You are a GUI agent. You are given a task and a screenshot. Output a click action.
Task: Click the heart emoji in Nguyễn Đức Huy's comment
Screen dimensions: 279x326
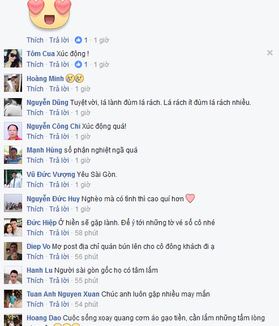pos(190,198)
